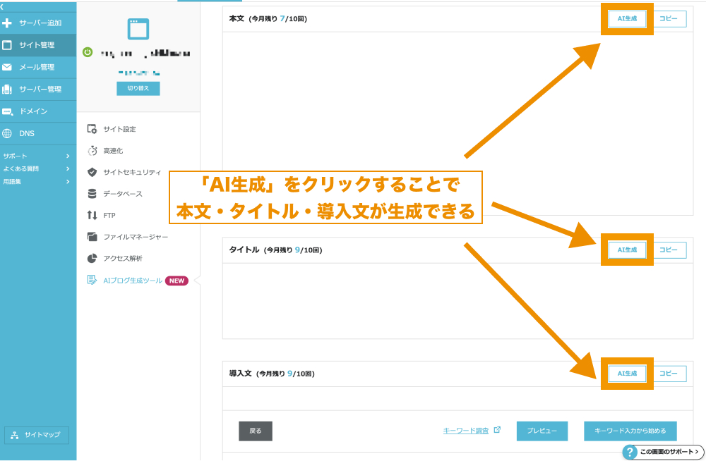Select AIブログ生成ツール in the site menu

pos(133,281)
